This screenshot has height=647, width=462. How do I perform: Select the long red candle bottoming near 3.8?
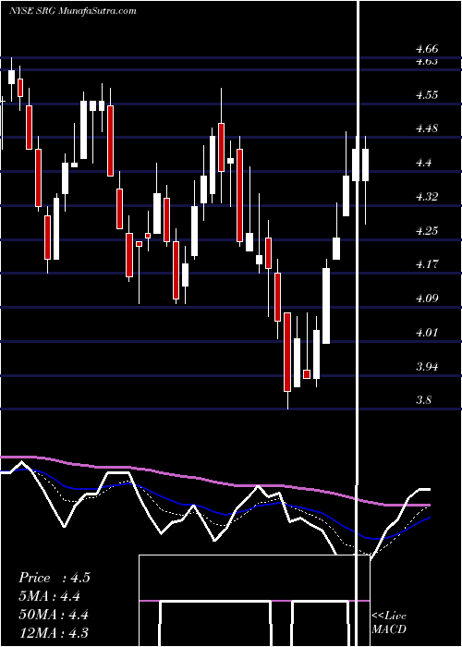coord(287,352)
